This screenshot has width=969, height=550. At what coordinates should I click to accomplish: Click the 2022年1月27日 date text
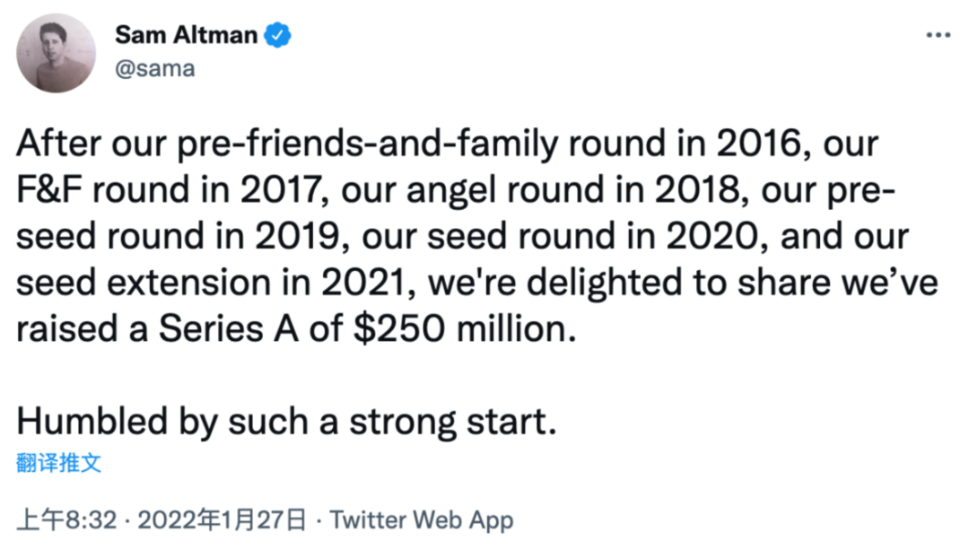pyautogui.click(x=222, y=519)
